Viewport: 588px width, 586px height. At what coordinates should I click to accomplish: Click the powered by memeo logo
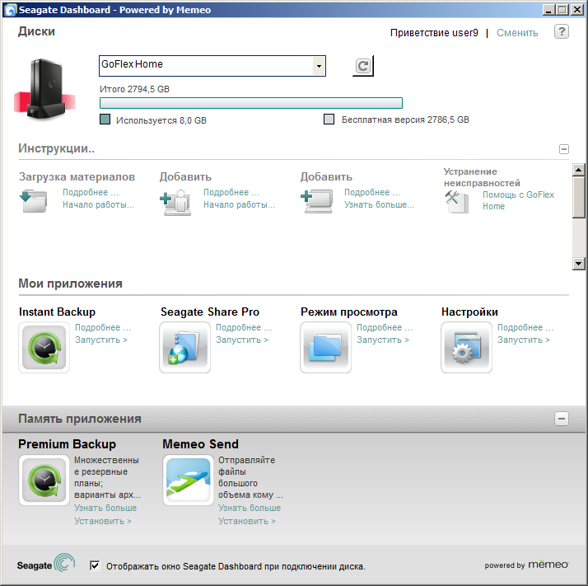526,565
